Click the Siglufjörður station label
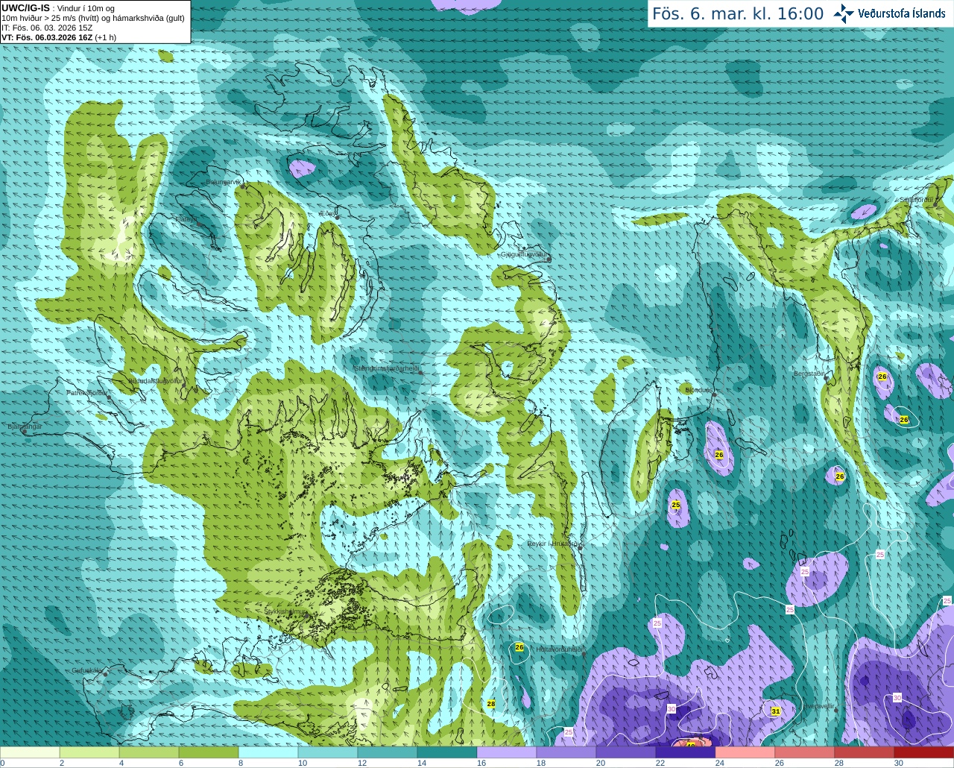The height and width of the screenshot is (768, 954). pos(916,199)
